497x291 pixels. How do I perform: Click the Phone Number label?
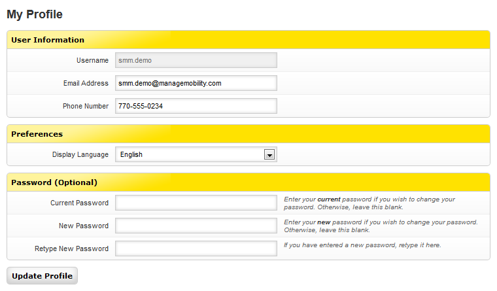86,106
